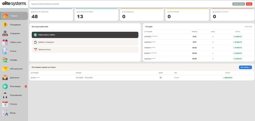Click arrival time 09:09
Viewport: 255px width, 121px height.
[x=194, y=53]
